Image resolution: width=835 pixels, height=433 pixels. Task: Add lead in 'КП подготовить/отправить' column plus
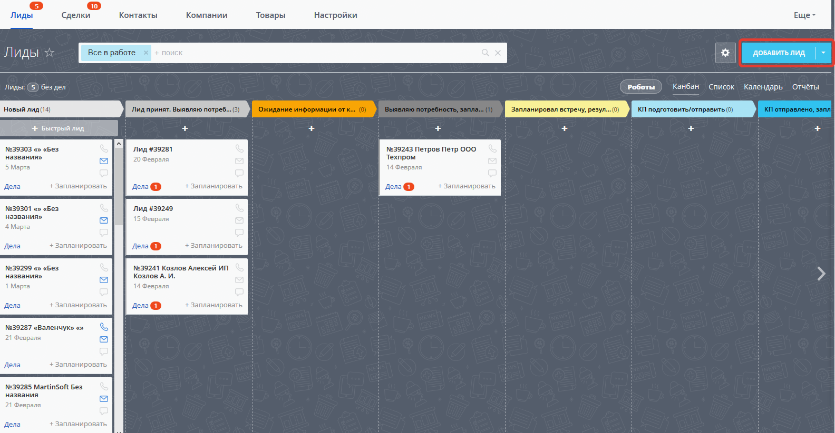click(691, 128)
